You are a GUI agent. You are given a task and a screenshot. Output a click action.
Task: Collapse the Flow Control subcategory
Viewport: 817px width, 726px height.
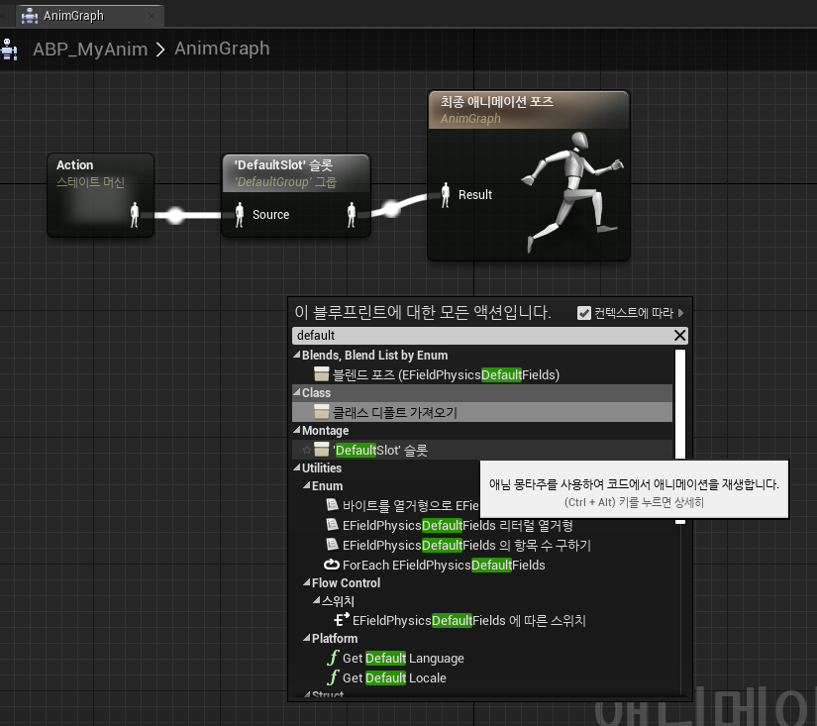(306, 582)
